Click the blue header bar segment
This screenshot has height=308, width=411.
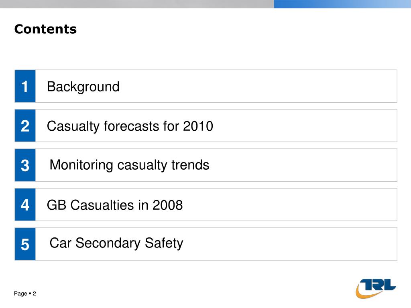tap(342, 4)
